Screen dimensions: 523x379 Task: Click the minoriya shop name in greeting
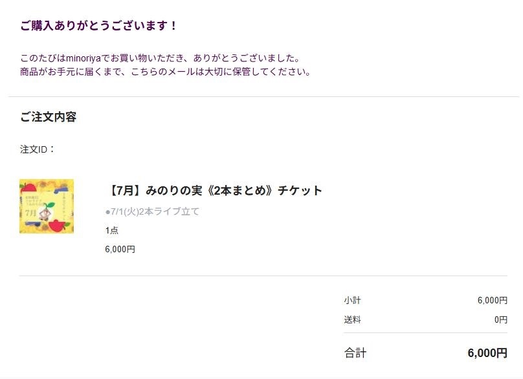click(83, 58)
